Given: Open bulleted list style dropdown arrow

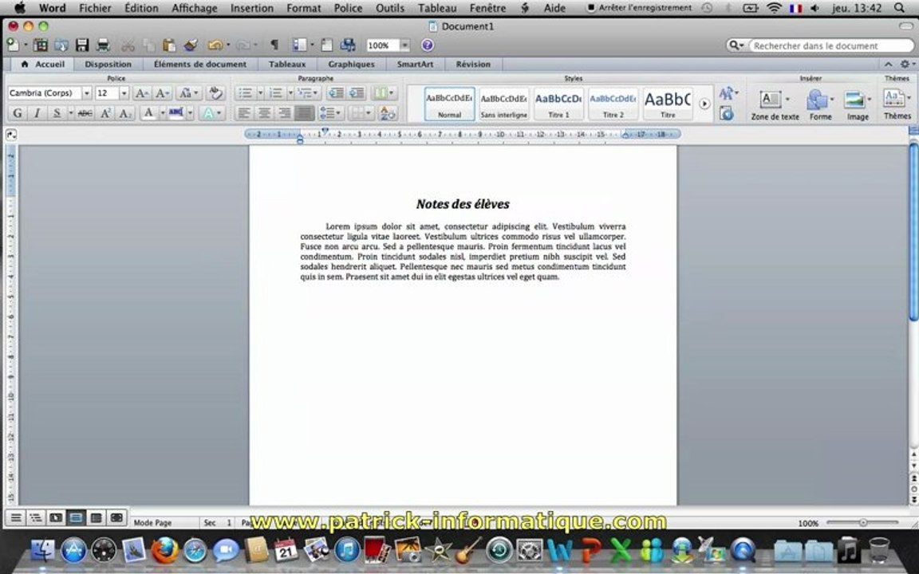Looking at the screenshot, I should point(259,93).
